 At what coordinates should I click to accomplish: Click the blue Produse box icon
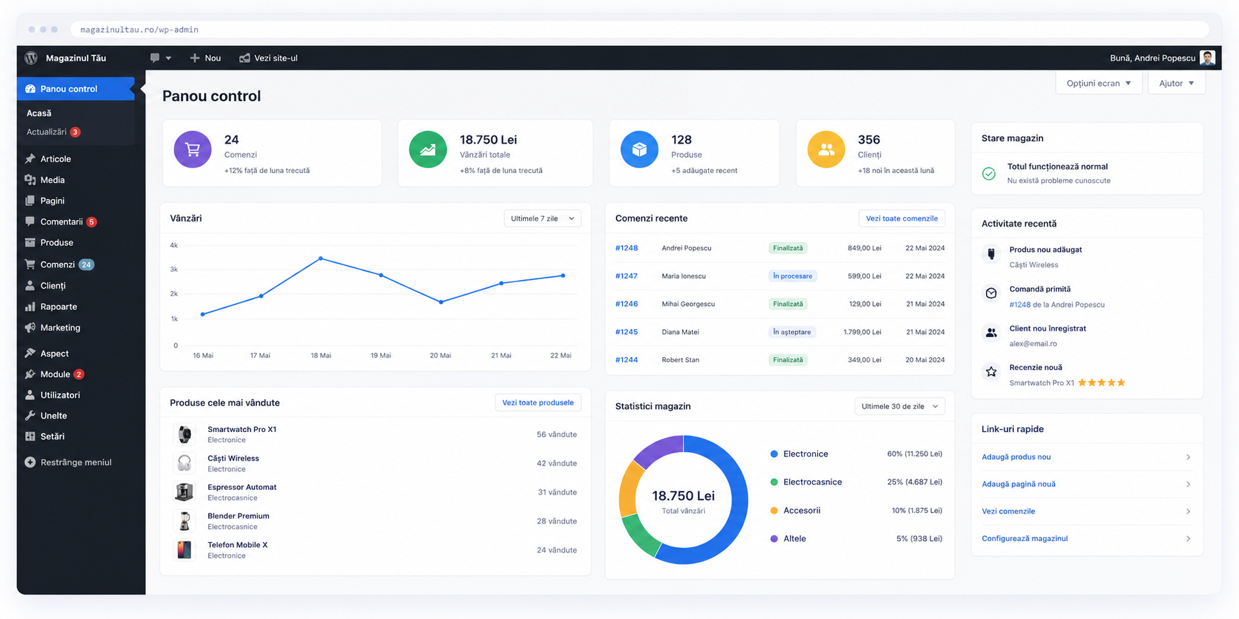pyautogui.click(x=640, y=149)
